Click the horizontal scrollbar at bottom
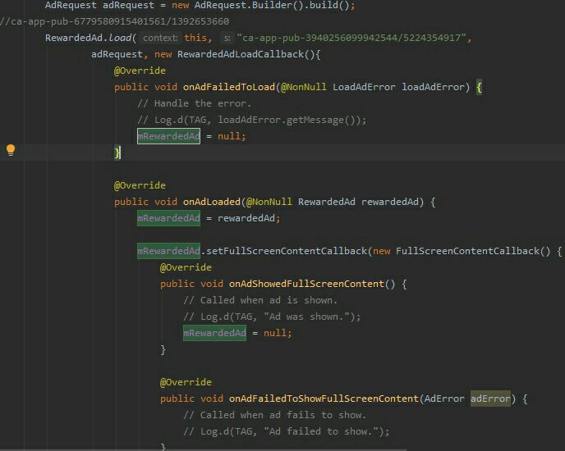This screenshot has height=451, width=565. (203, 449)
